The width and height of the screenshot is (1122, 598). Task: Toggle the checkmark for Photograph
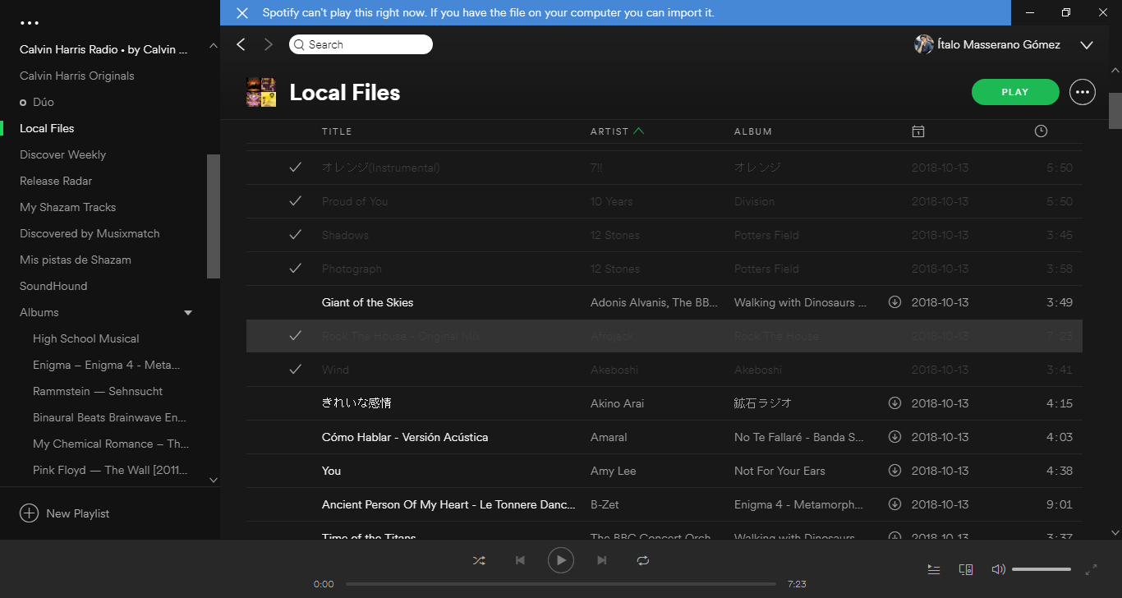pyautogui.click(x=296, y=269)
